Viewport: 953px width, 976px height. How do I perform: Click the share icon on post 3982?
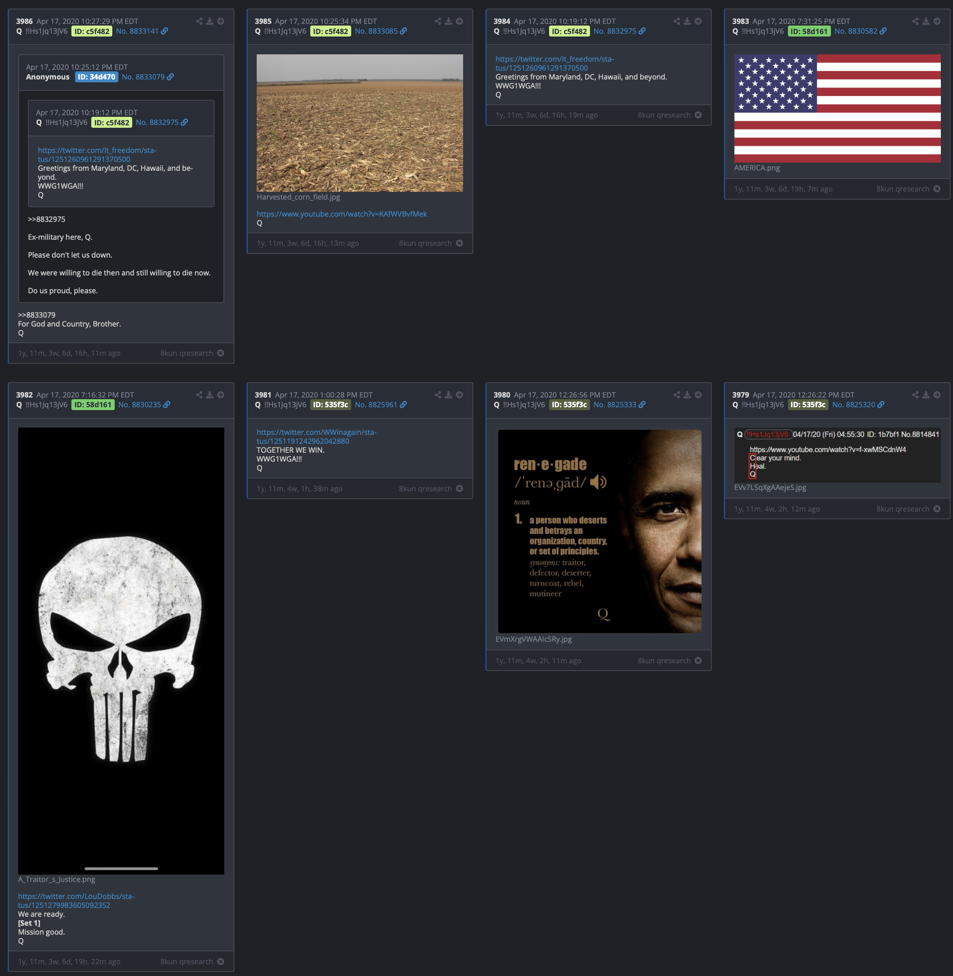click(199, 395)
